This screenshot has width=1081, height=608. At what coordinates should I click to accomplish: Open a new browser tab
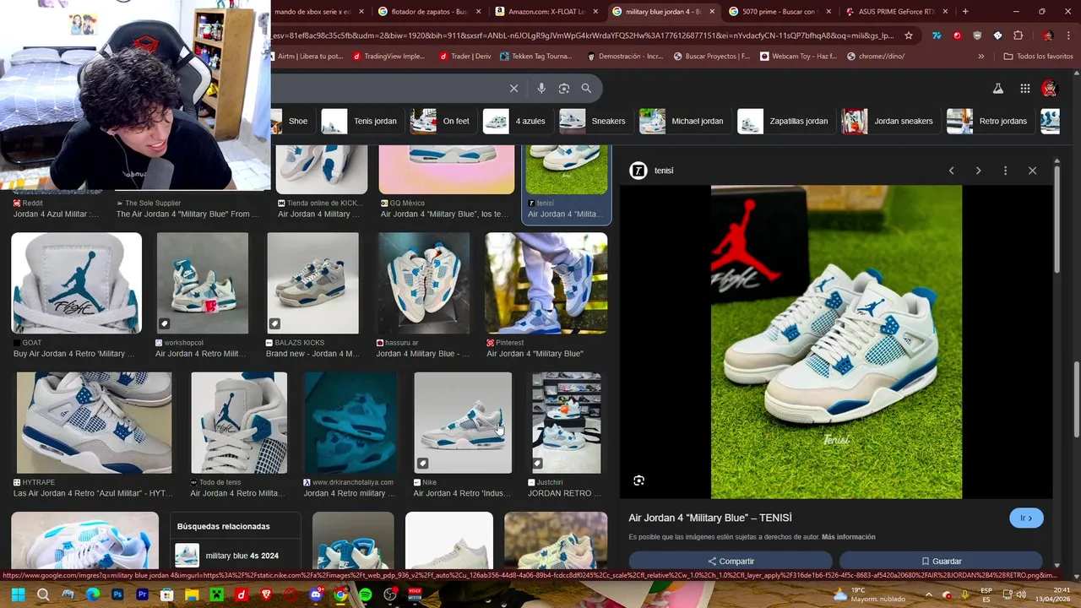tap(965, 11)
